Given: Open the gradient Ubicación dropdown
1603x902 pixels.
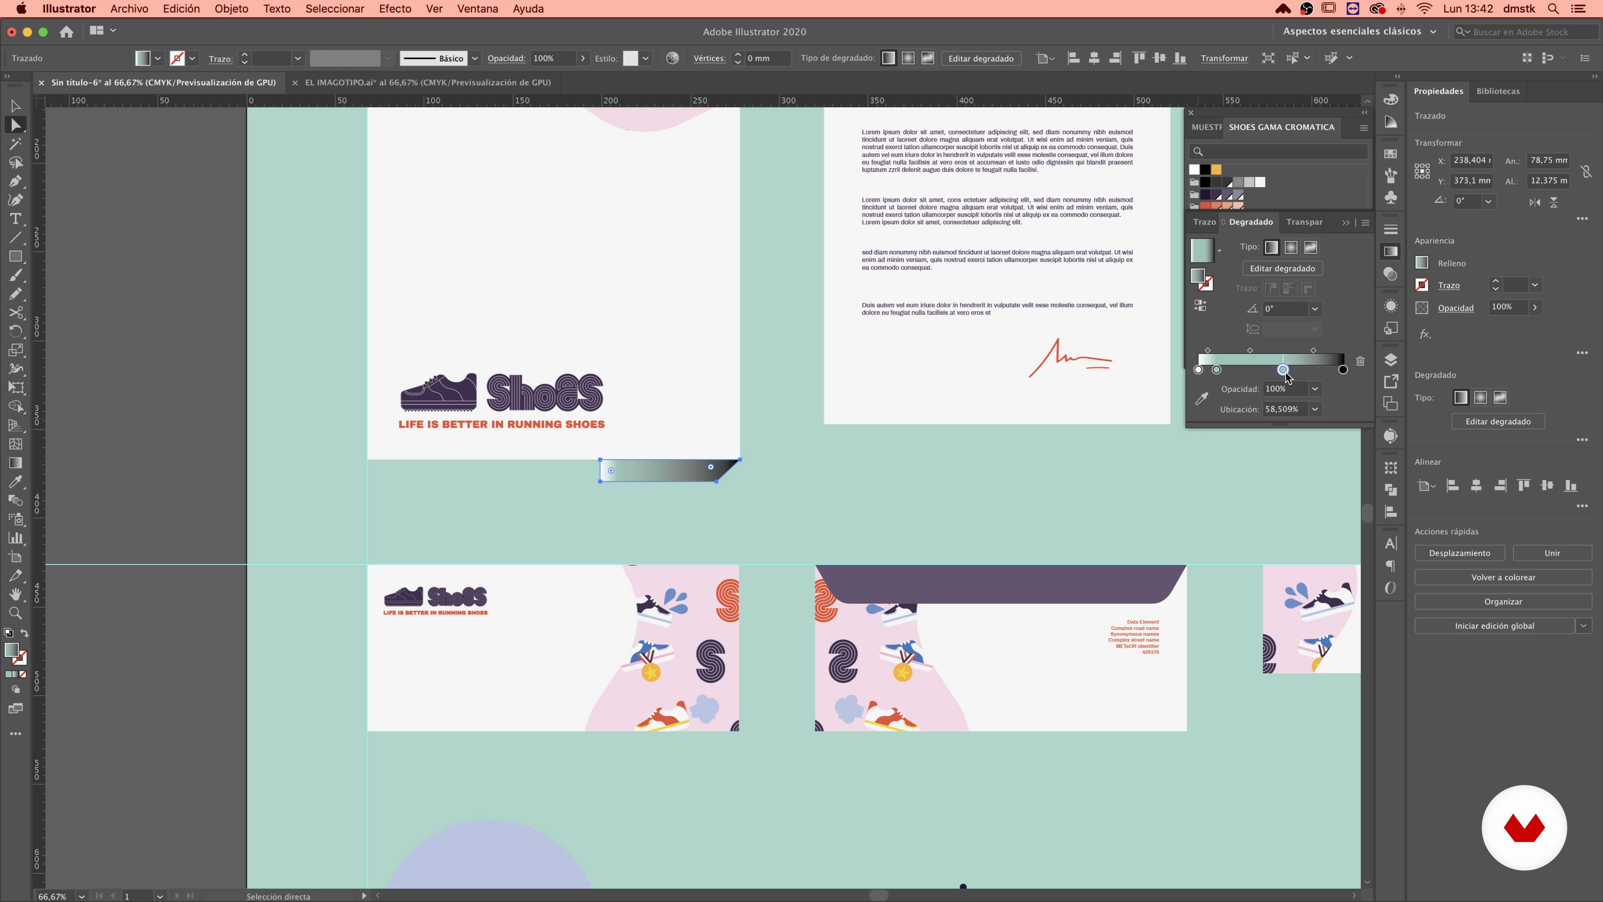Looking at the screenshot, I should click(x=1315, y=409).
